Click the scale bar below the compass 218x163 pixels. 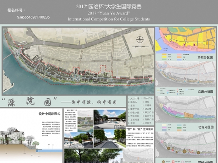point(140,46)
